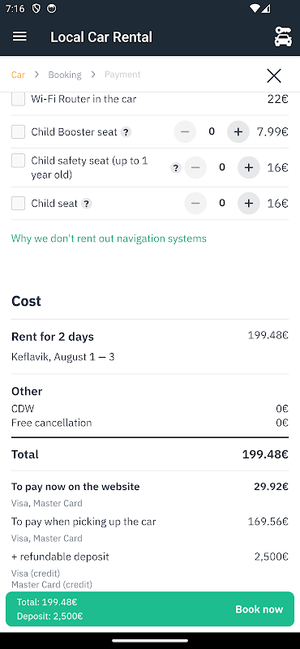This screenshot has width=300, height=649.
Task: Close the booking form with X
Action: point(274,75)
